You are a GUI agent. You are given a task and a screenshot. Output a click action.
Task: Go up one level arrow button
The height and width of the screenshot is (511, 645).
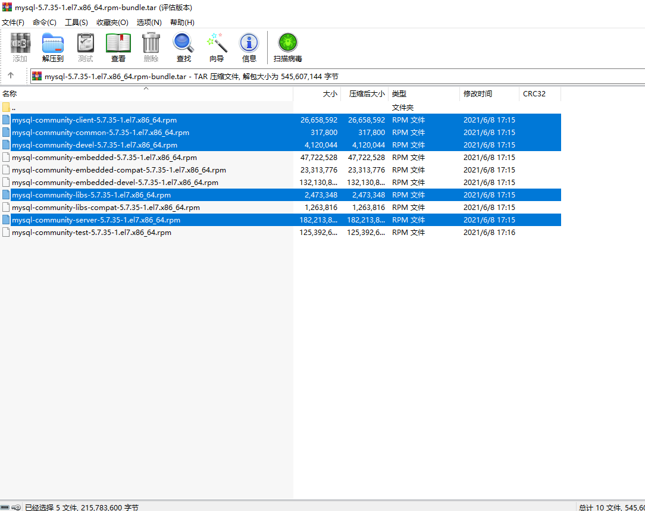click(11, 76)
